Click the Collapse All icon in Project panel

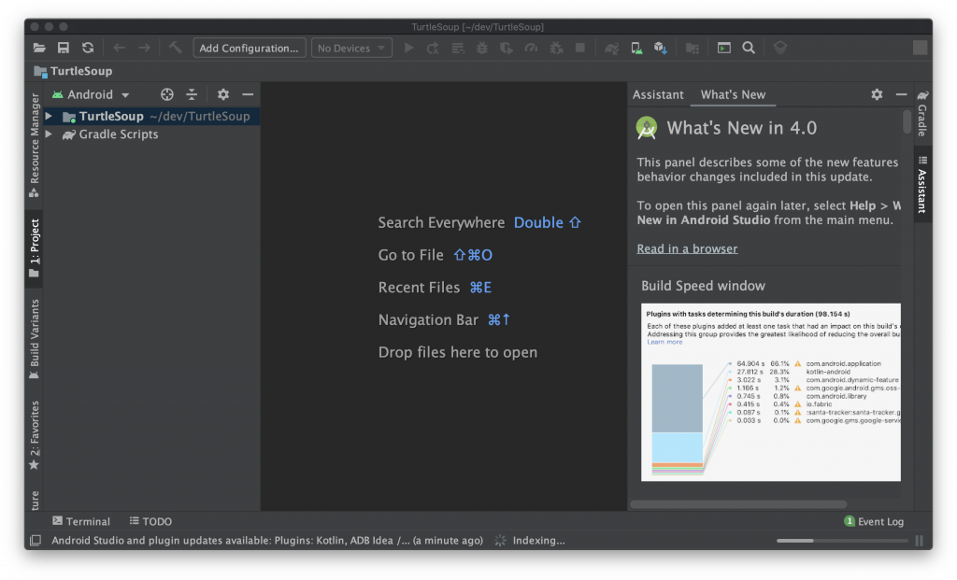click(x=192, y=94)
